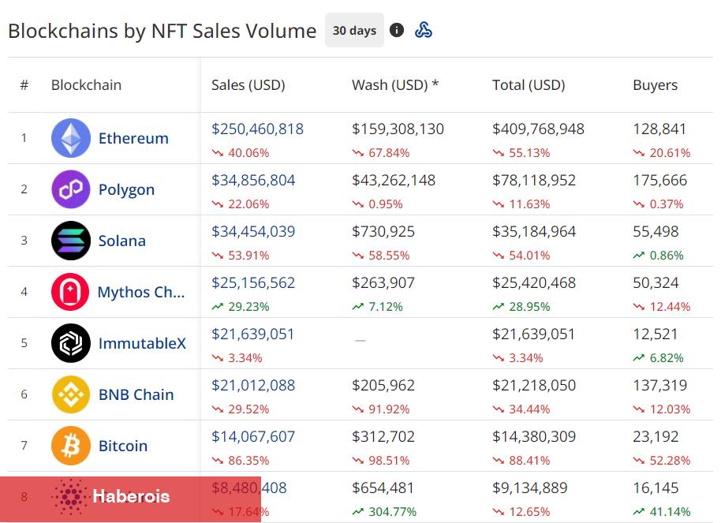The height and width of the screenshot is (523, 721).
Task: Click BNB Chain total $21,218,050
Action: pyautogui.click(x=534, y=385)
